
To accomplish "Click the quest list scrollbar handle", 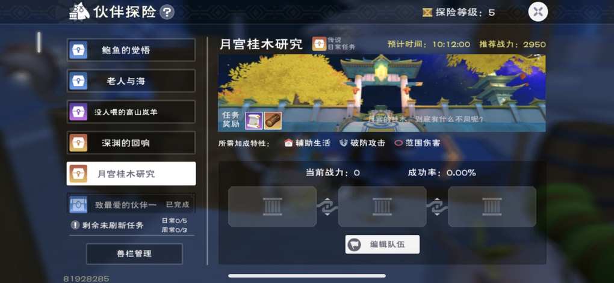I will pyautogui.click(x=39, y=42).
